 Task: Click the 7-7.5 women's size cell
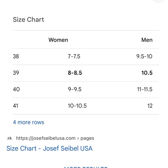pos(74,56)
